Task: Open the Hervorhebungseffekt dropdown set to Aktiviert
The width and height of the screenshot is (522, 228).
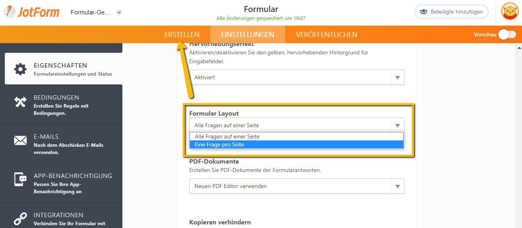Action: [296, 77]
